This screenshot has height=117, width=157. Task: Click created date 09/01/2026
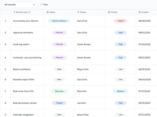click(144, 32)
